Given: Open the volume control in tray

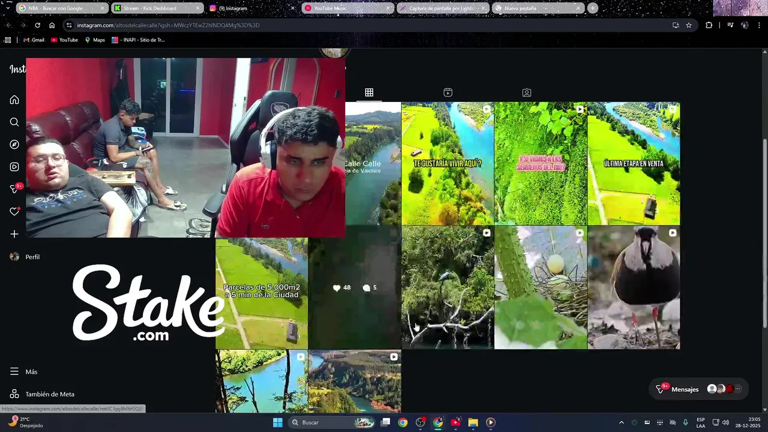Looking at the screenshot, I should 725,422.
